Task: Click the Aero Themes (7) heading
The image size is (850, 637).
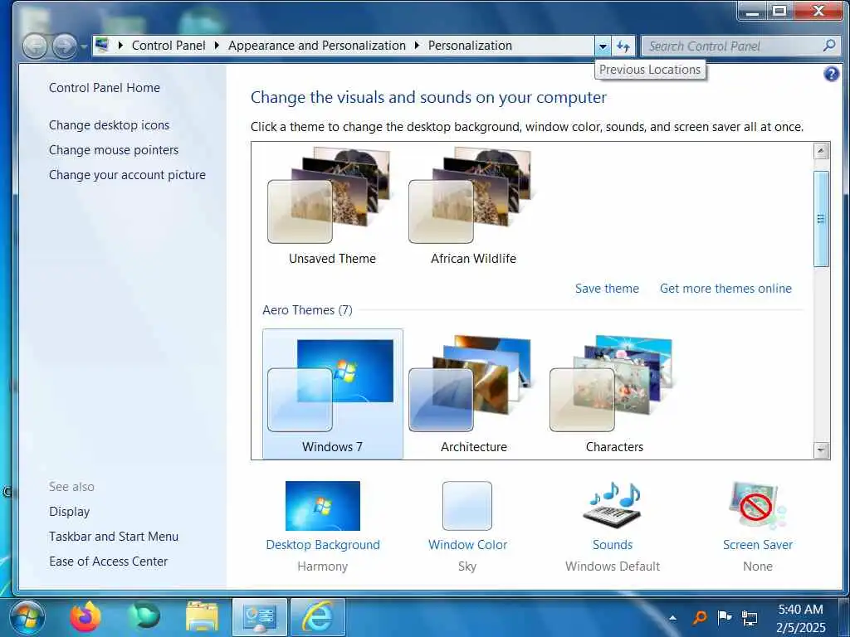Action: (x=307, y=310)
